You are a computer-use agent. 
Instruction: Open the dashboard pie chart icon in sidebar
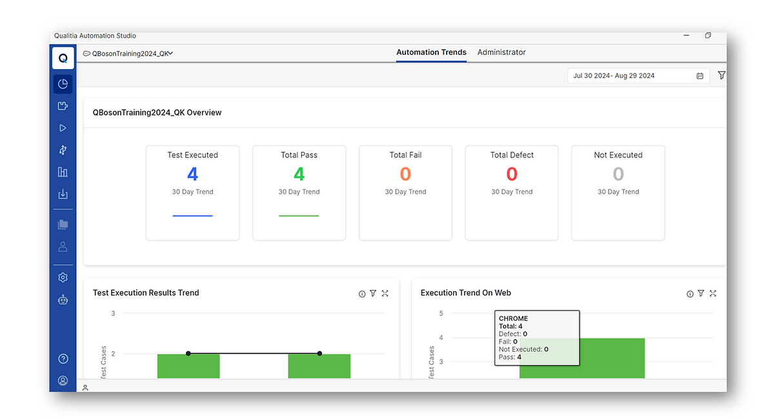63,84
